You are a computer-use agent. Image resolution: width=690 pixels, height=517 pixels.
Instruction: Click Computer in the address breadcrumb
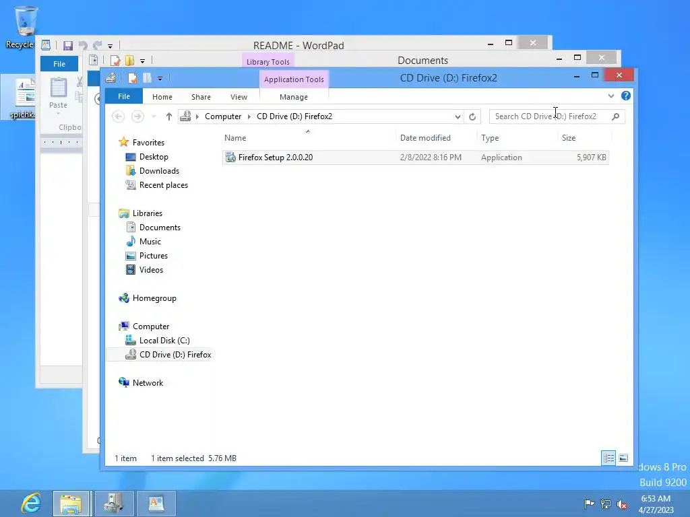[222, 116]
